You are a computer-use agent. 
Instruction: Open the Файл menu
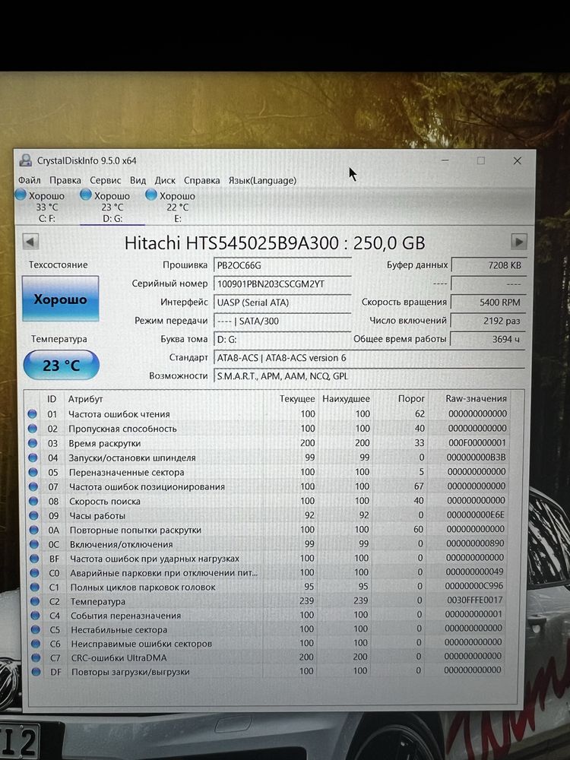click(x=30, y=180)
